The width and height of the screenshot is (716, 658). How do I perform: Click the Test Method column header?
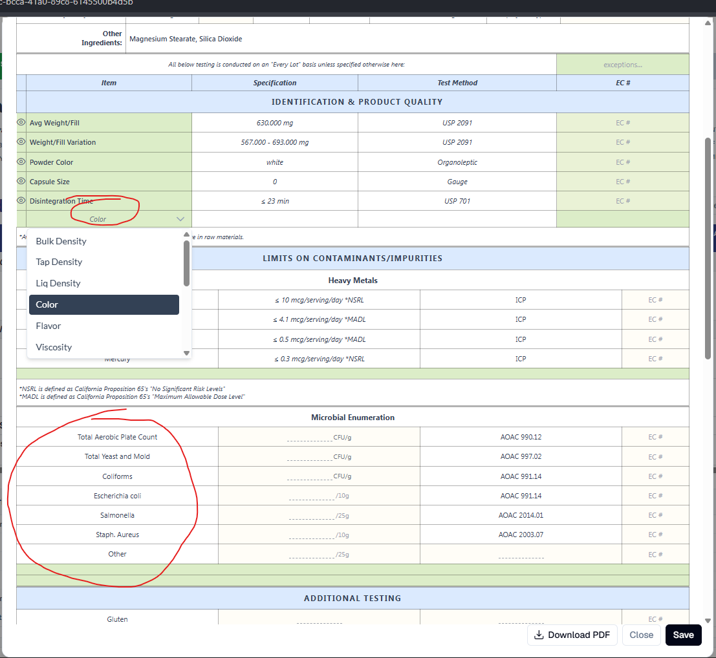click(x=457, y=83)
